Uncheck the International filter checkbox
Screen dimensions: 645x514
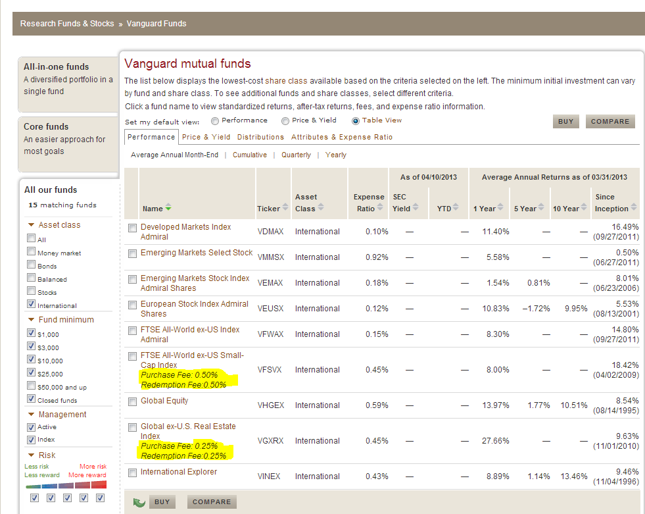click(x=32, y=304)
